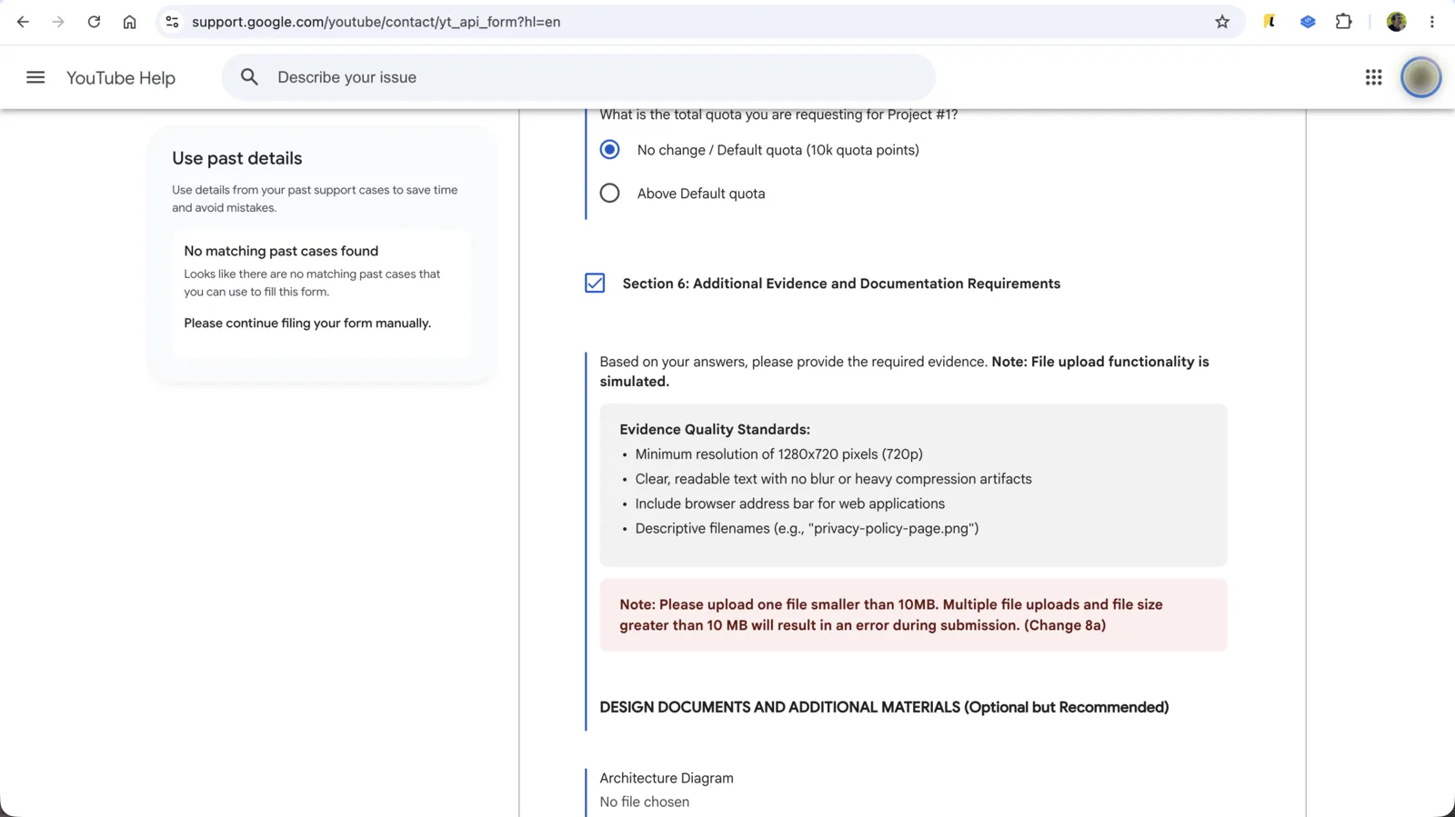Click the YouTube Help title link

tap(121, 78)
